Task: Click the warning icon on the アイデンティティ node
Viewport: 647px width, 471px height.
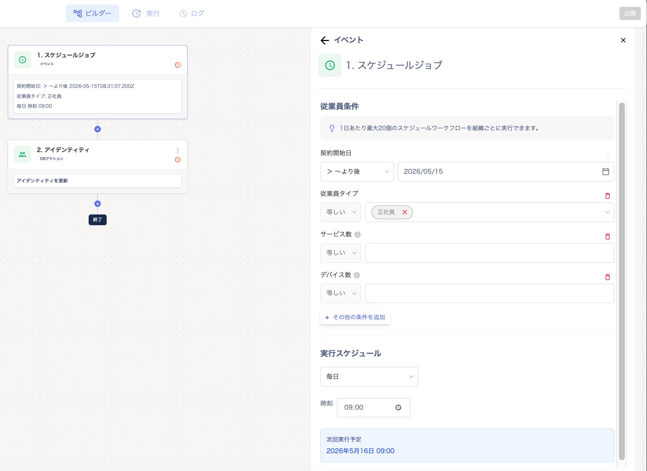Action: click(178, 160)
